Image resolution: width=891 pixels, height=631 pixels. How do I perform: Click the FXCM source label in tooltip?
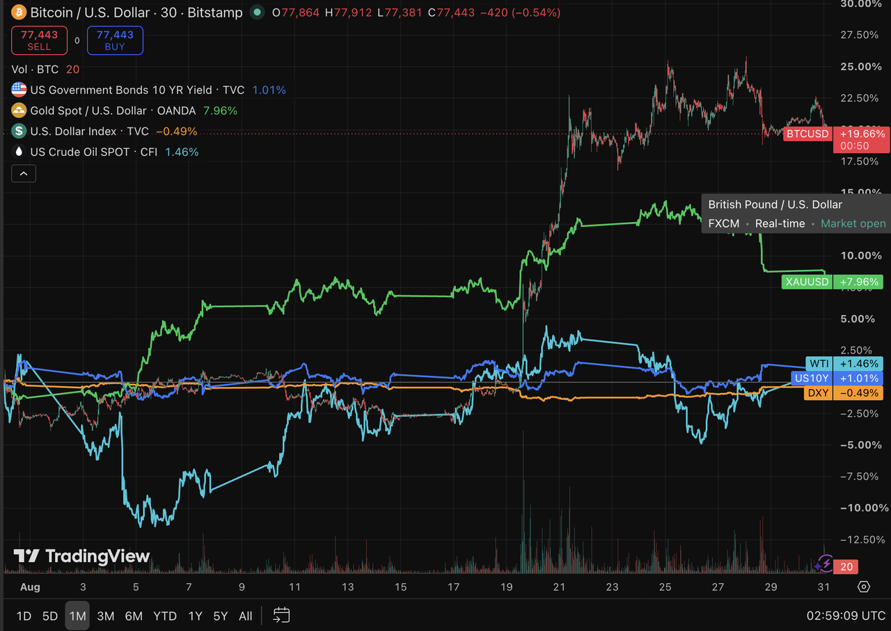[724, 223]
